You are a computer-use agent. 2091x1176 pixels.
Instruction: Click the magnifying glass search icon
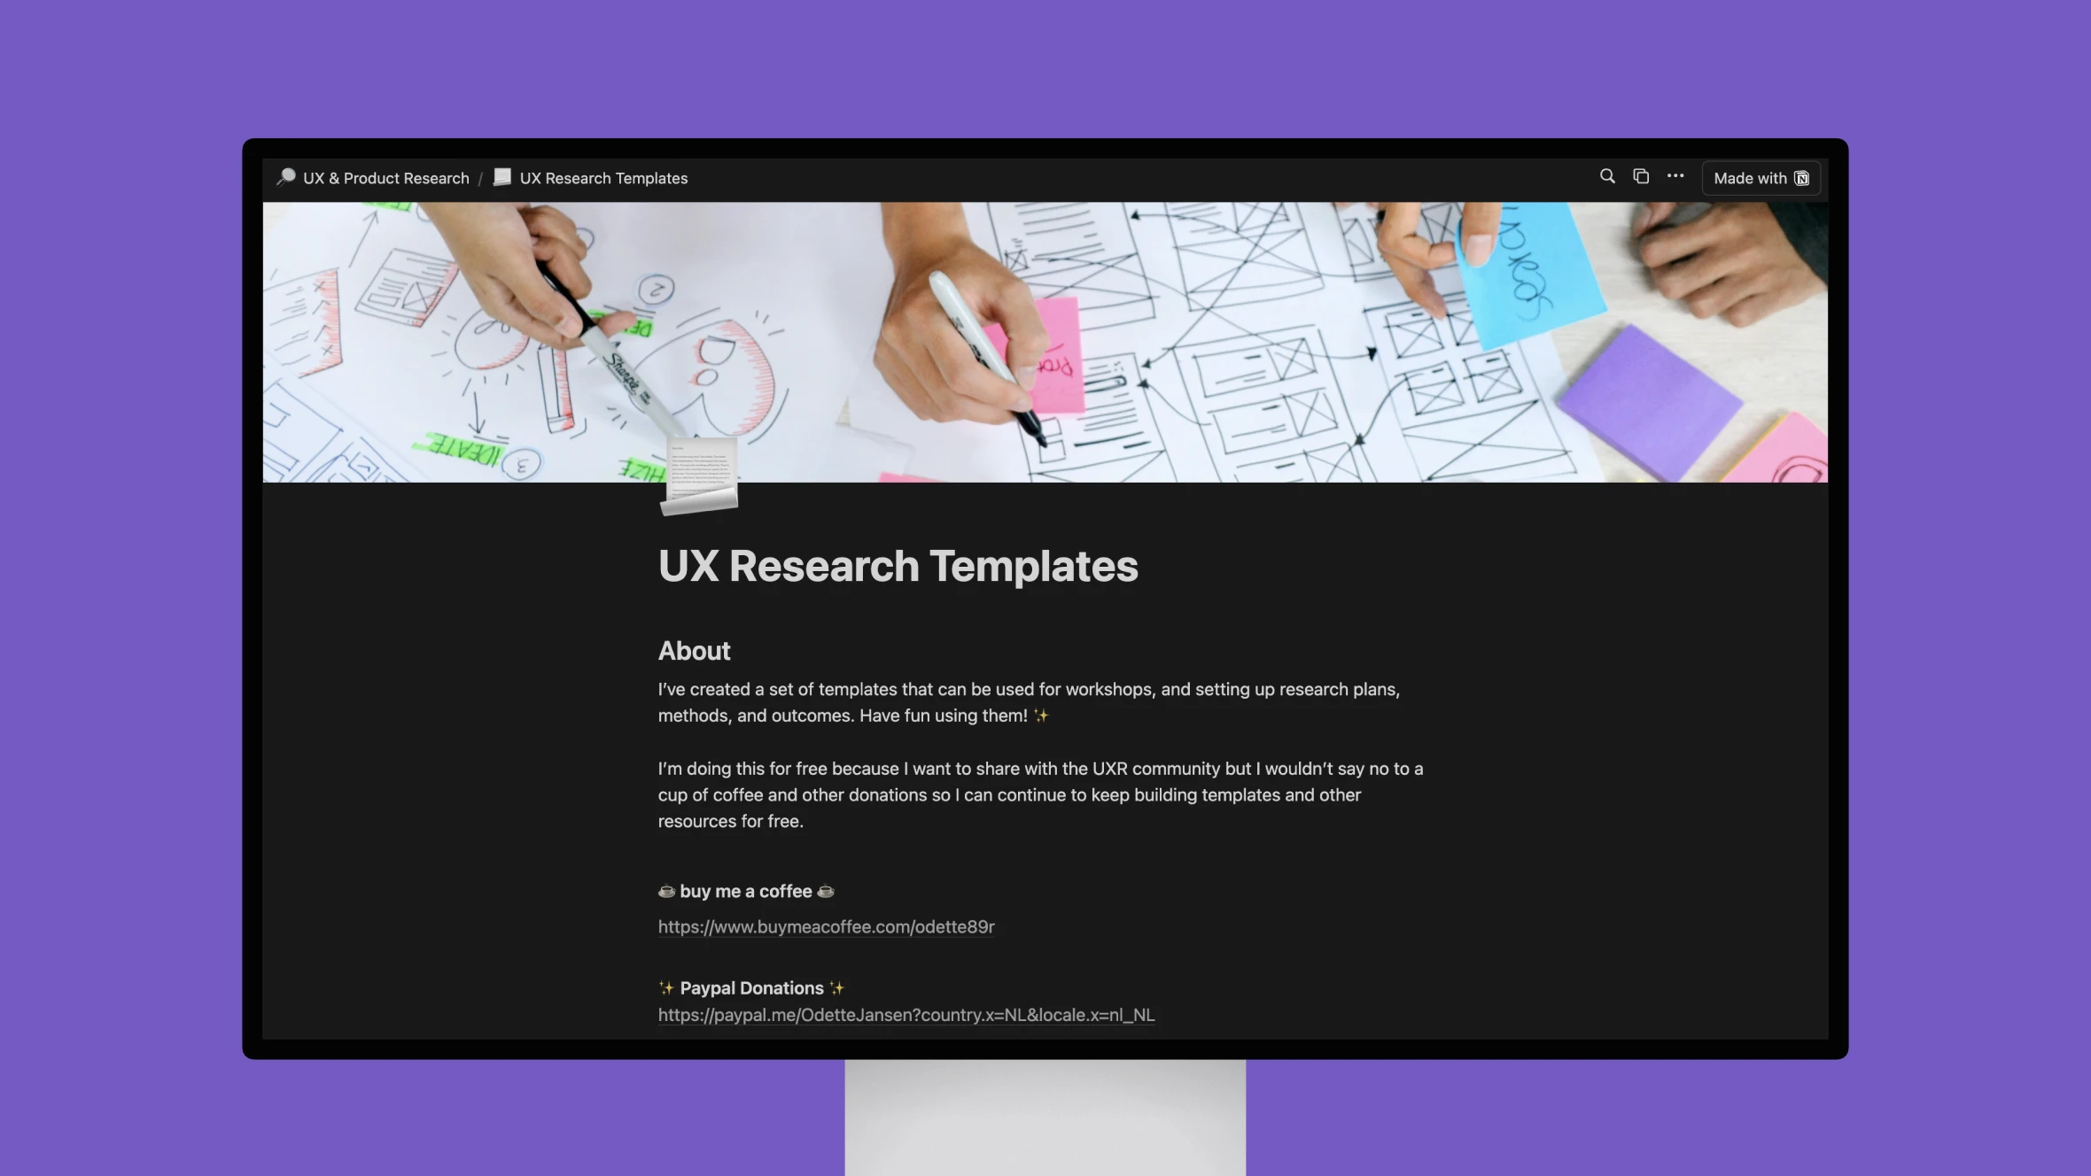pos(1607,178)
